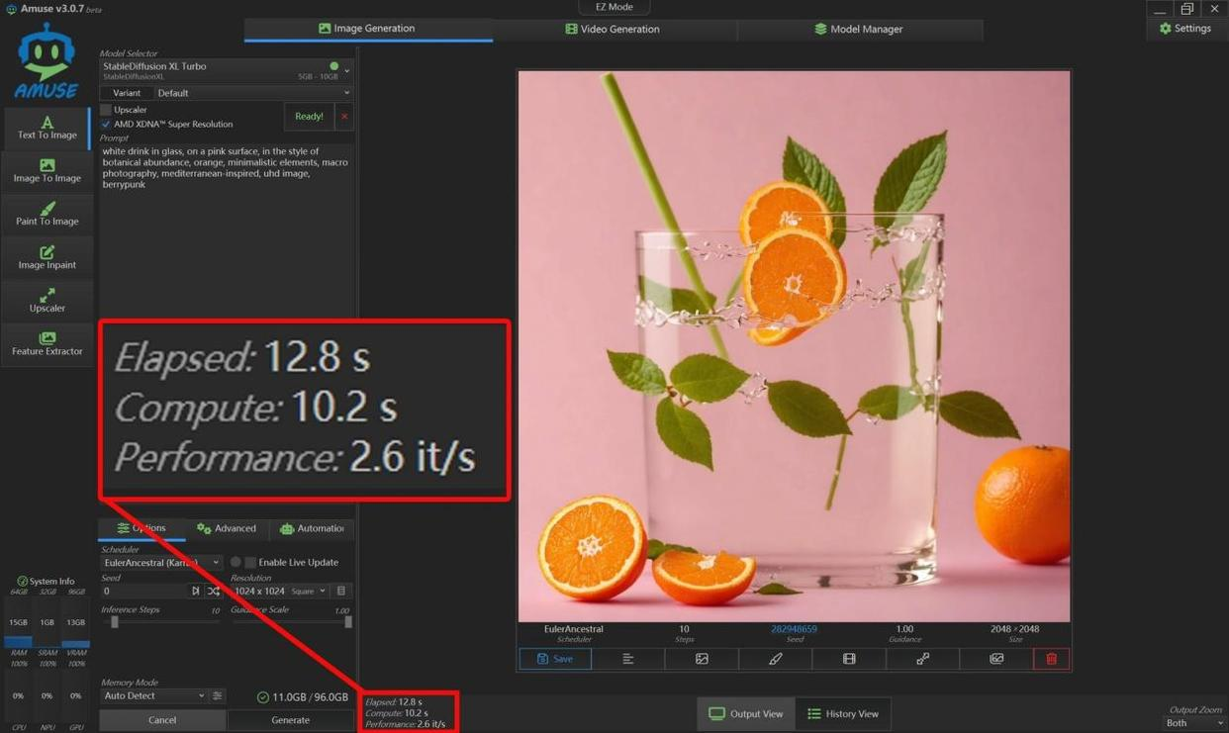The height and width of the screenshot is (733, 1229).
Task: Switch to the Video Generation tab
Action: [x=612, y=29]
